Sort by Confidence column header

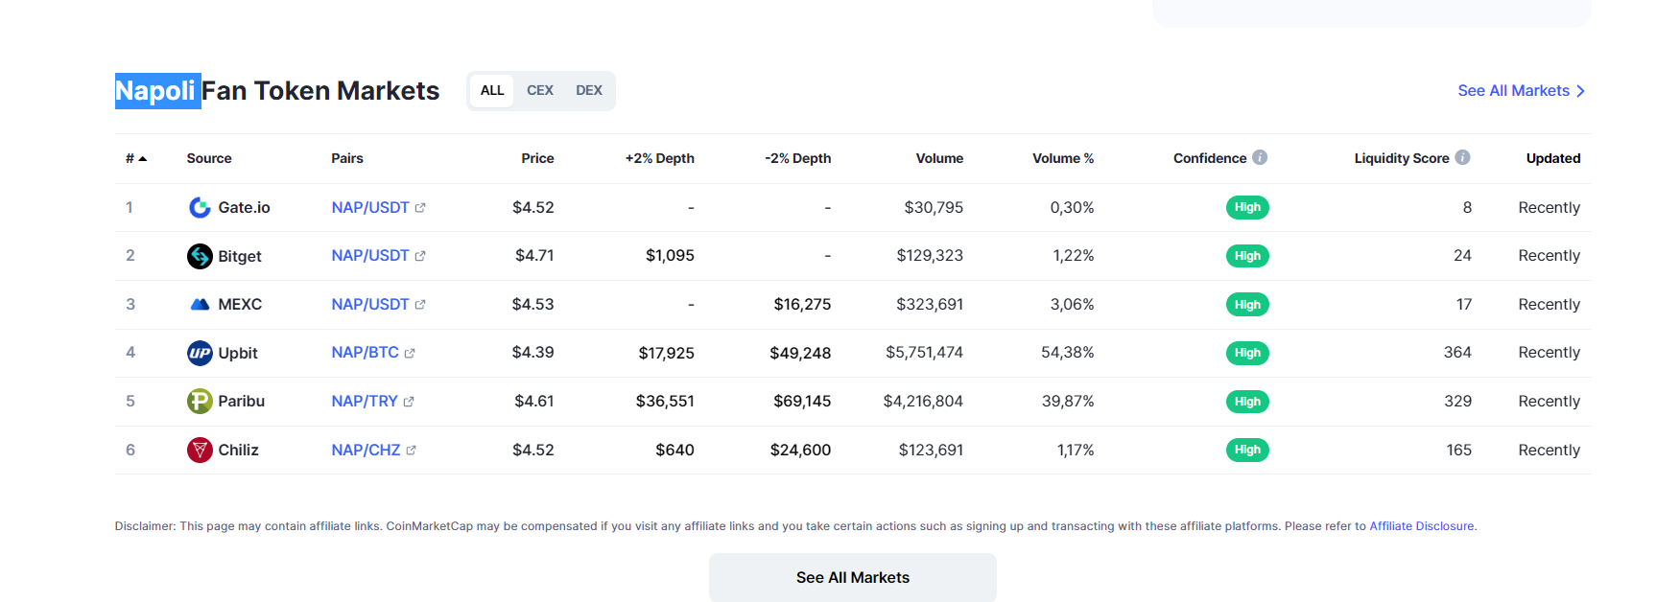tap(1210, 158)
